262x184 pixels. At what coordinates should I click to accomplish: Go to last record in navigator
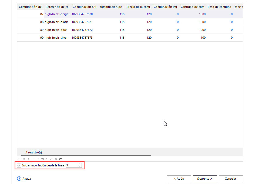click(x=42, y=159)
